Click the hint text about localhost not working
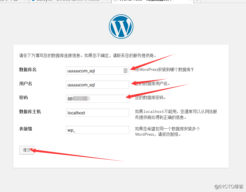Viewport: 246px width, 192px height. [x=176, y=114]
